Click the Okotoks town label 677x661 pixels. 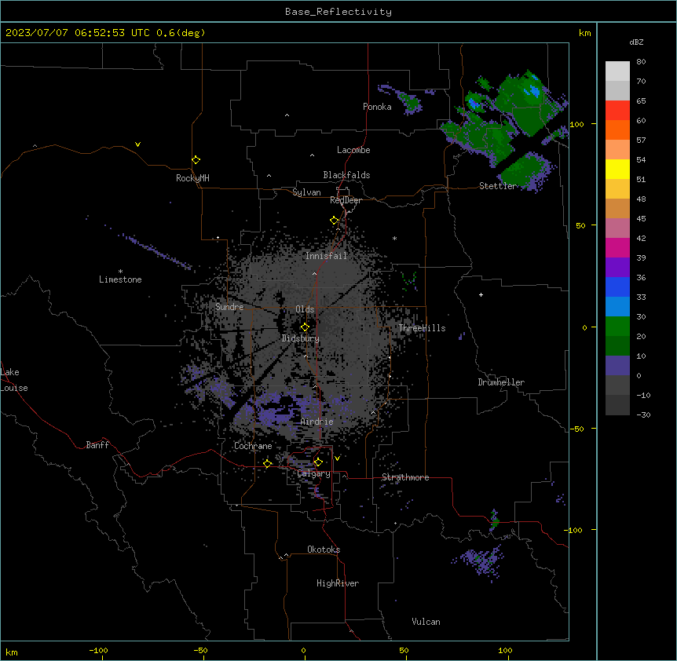coord(324,550)
